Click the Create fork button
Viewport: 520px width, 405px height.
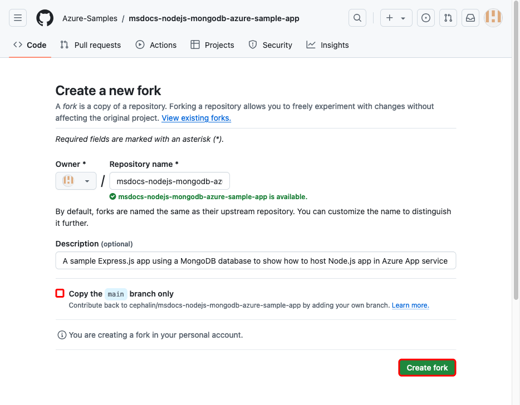(427, 368)
